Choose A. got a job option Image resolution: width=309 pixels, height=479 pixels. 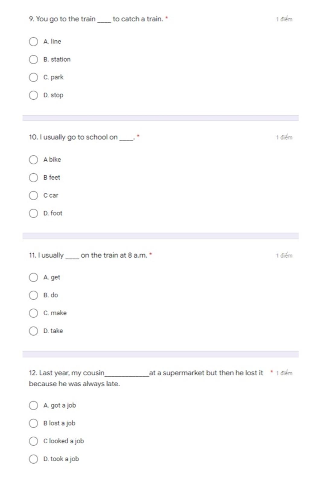pyautogui.click(x=33, y=406)
